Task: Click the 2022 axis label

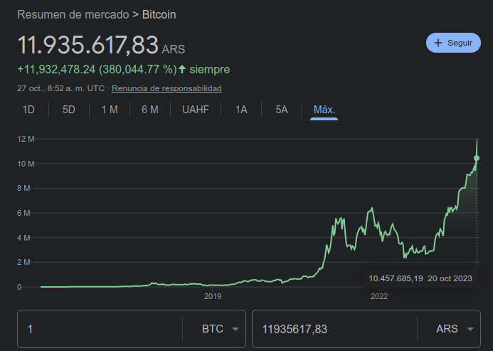Action: coord(379,296)
